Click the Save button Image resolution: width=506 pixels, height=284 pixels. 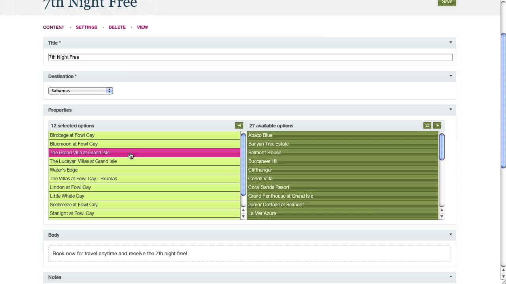(x=447, y=2)
